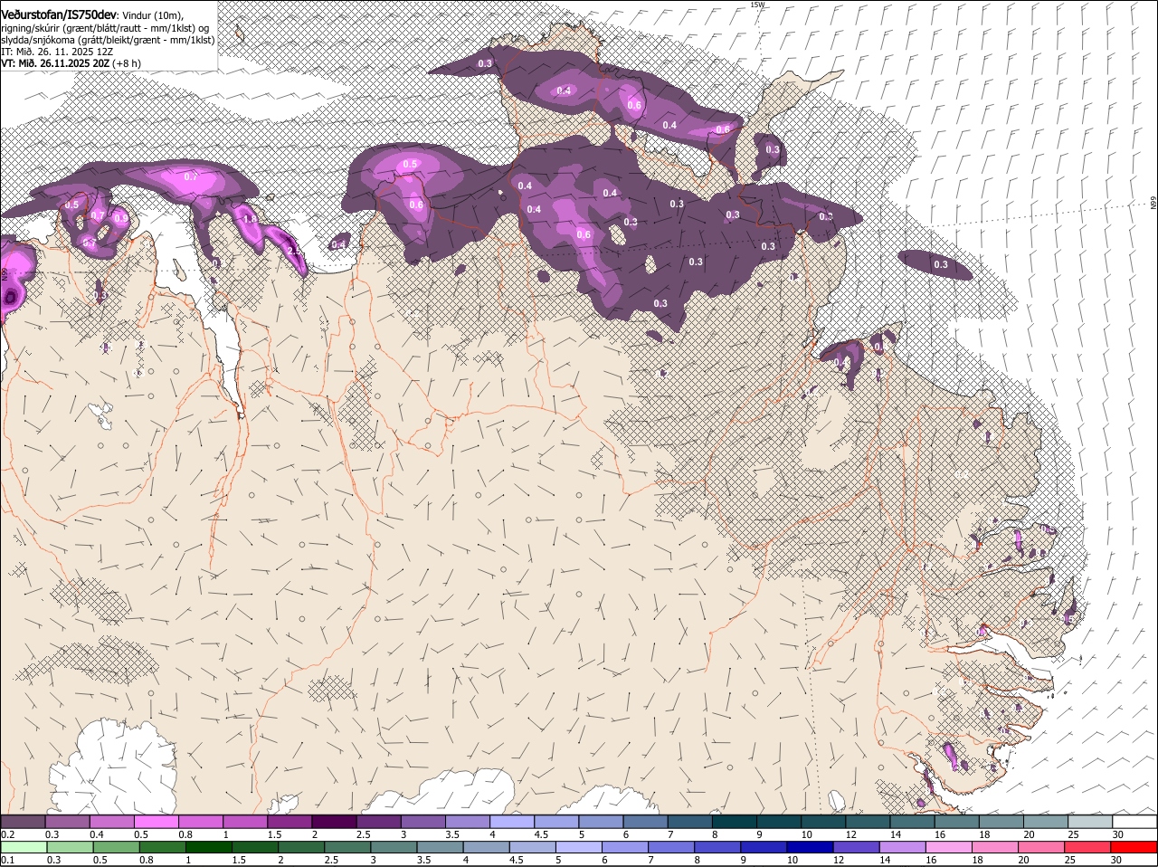Image resolution: width=1158 pixels, height=867 pixels.
Task: Click the snow scale 0.2–0.3 dark mauve swatch
Action: coord(24,821)
